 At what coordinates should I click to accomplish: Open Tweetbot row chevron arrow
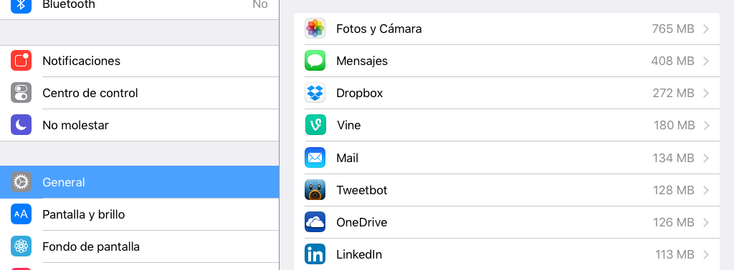(706, 190)
